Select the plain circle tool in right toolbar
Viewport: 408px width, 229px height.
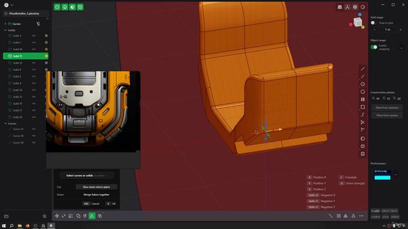point(363,92)
